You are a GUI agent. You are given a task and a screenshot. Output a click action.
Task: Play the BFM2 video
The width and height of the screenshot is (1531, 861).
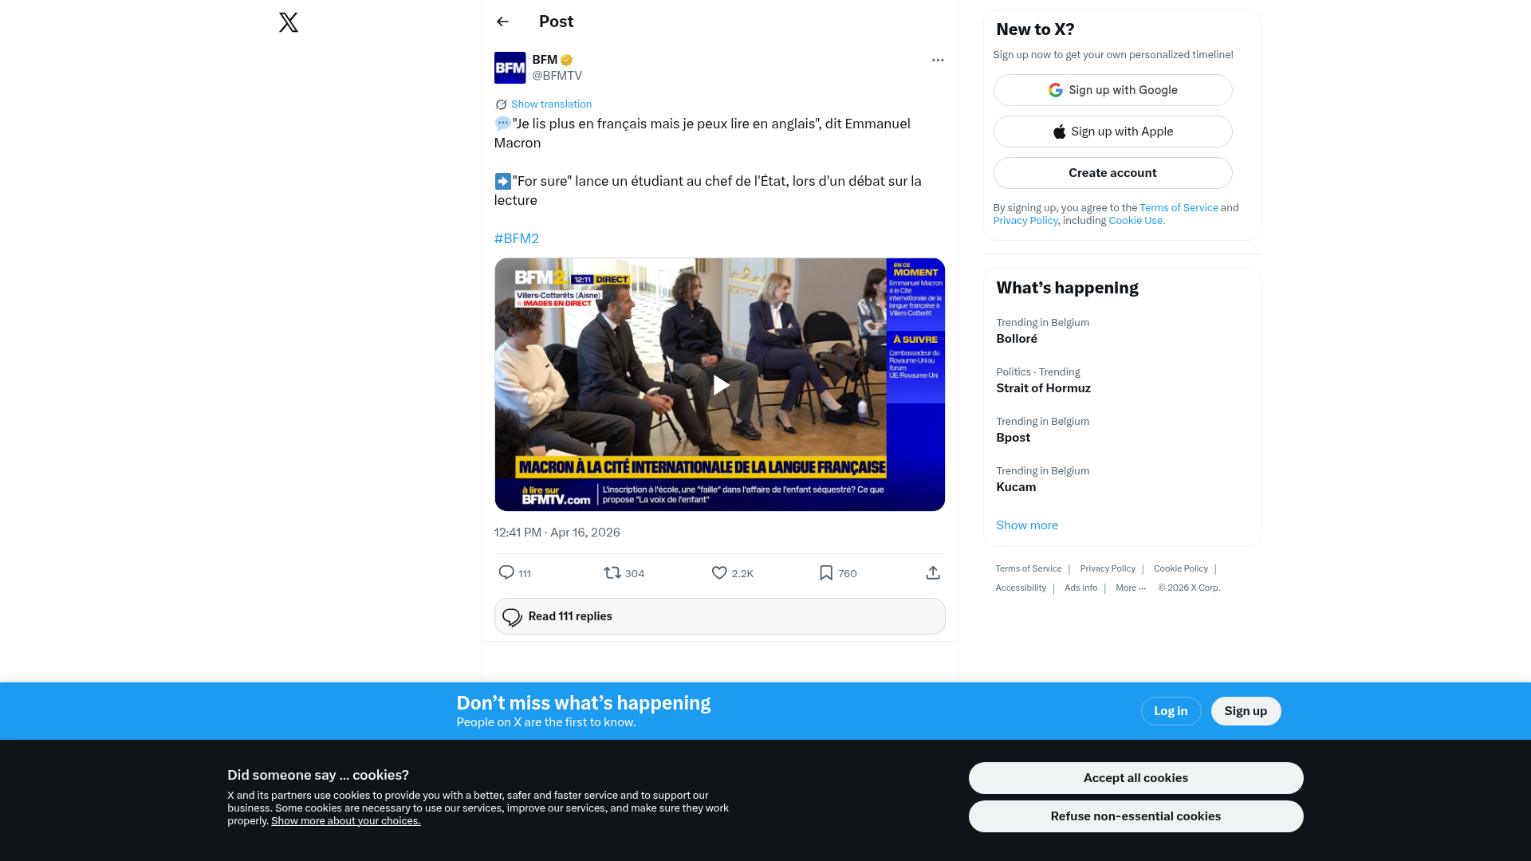coord(720,385)
